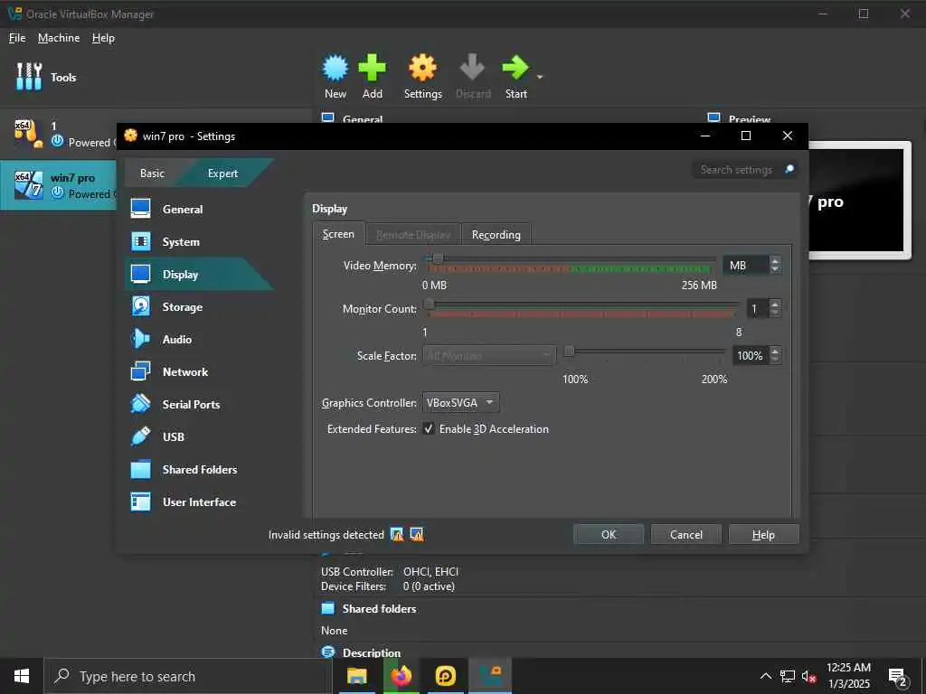Toggle Enable 3D Acceleration checkbox
This screenshot has height=694, width=926.
[x=430, y=429]
